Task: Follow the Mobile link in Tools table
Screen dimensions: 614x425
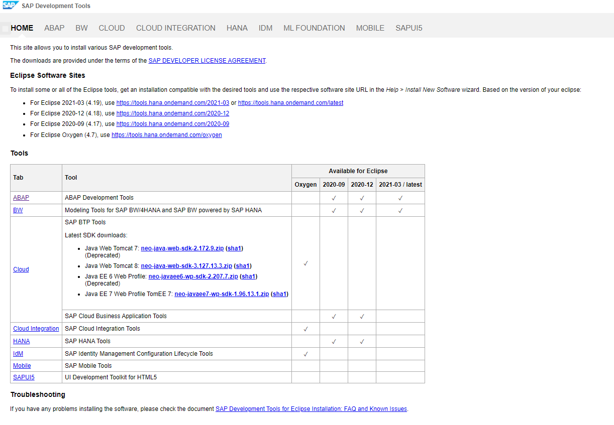Action: point(22,366)
